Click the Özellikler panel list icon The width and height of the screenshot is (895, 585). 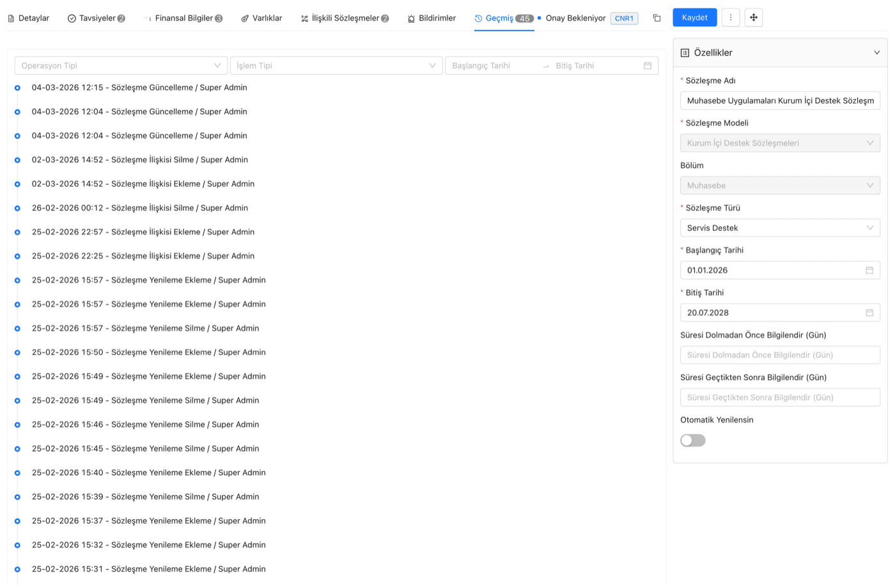tap(685, 53)
